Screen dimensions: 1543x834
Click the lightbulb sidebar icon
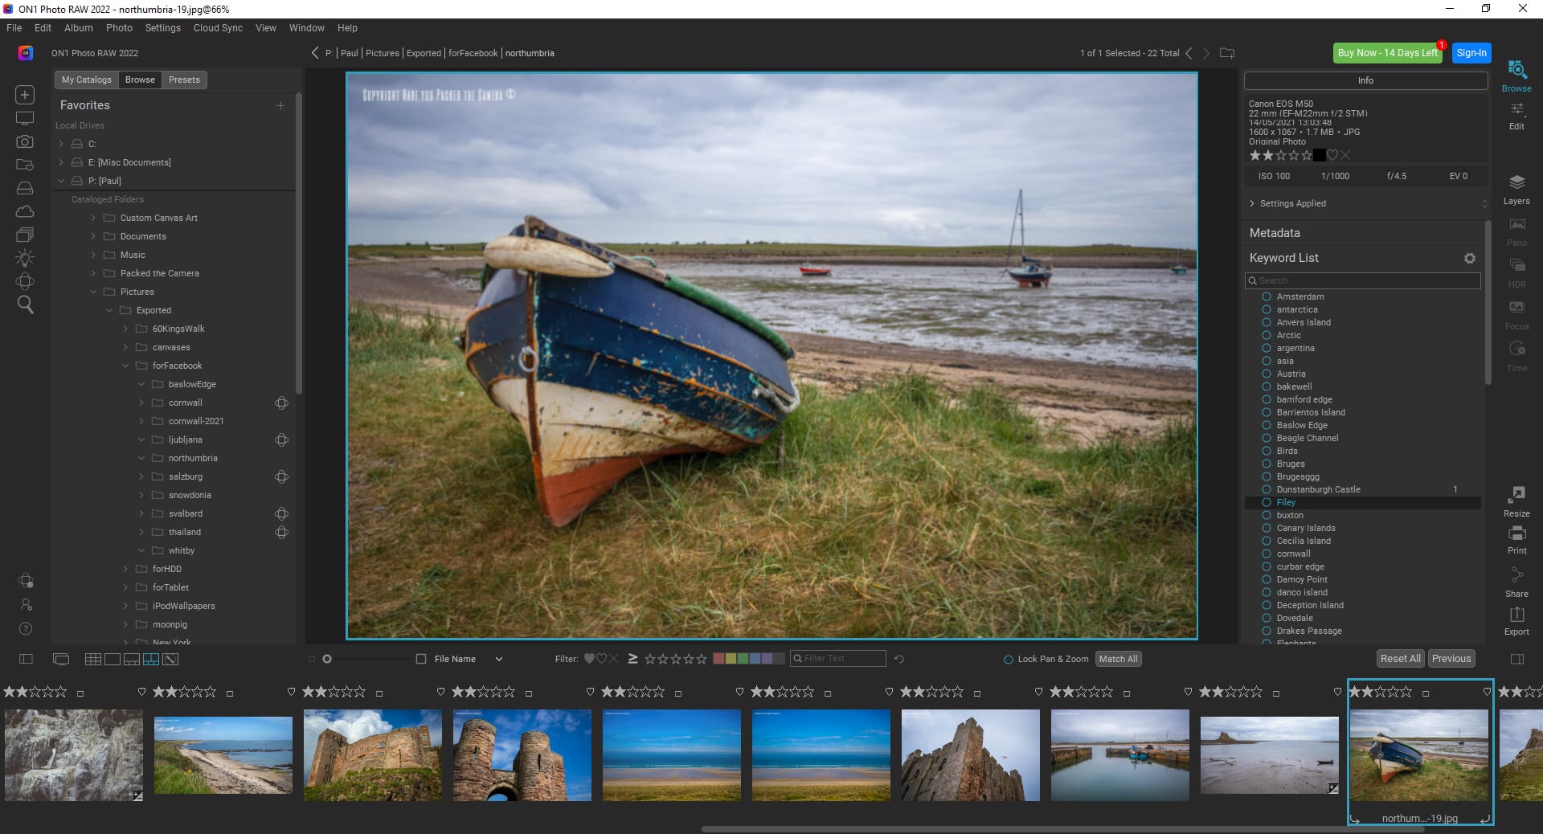(25, 258)
